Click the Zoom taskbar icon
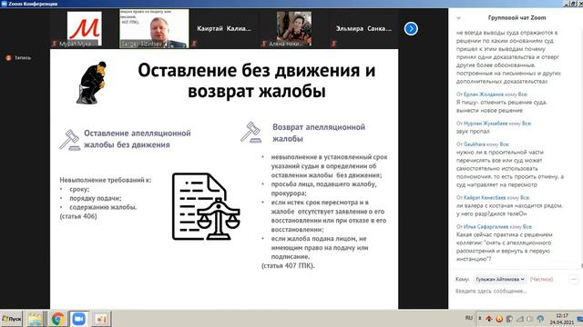 (79, 319)
